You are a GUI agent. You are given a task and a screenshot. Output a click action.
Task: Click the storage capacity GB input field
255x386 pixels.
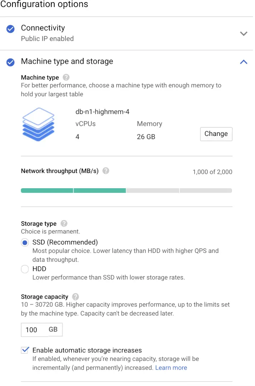click(34, 330)
